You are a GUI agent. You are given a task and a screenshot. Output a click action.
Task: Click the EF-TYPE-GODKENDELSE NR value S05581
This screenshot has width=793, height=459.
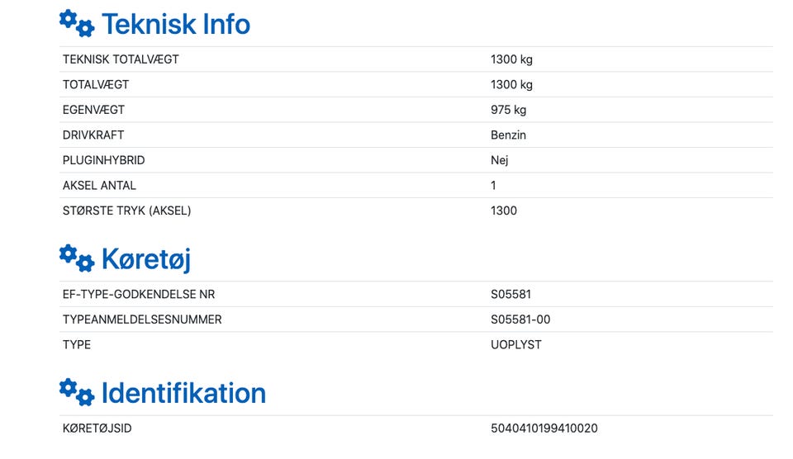(x=510, y=294)
